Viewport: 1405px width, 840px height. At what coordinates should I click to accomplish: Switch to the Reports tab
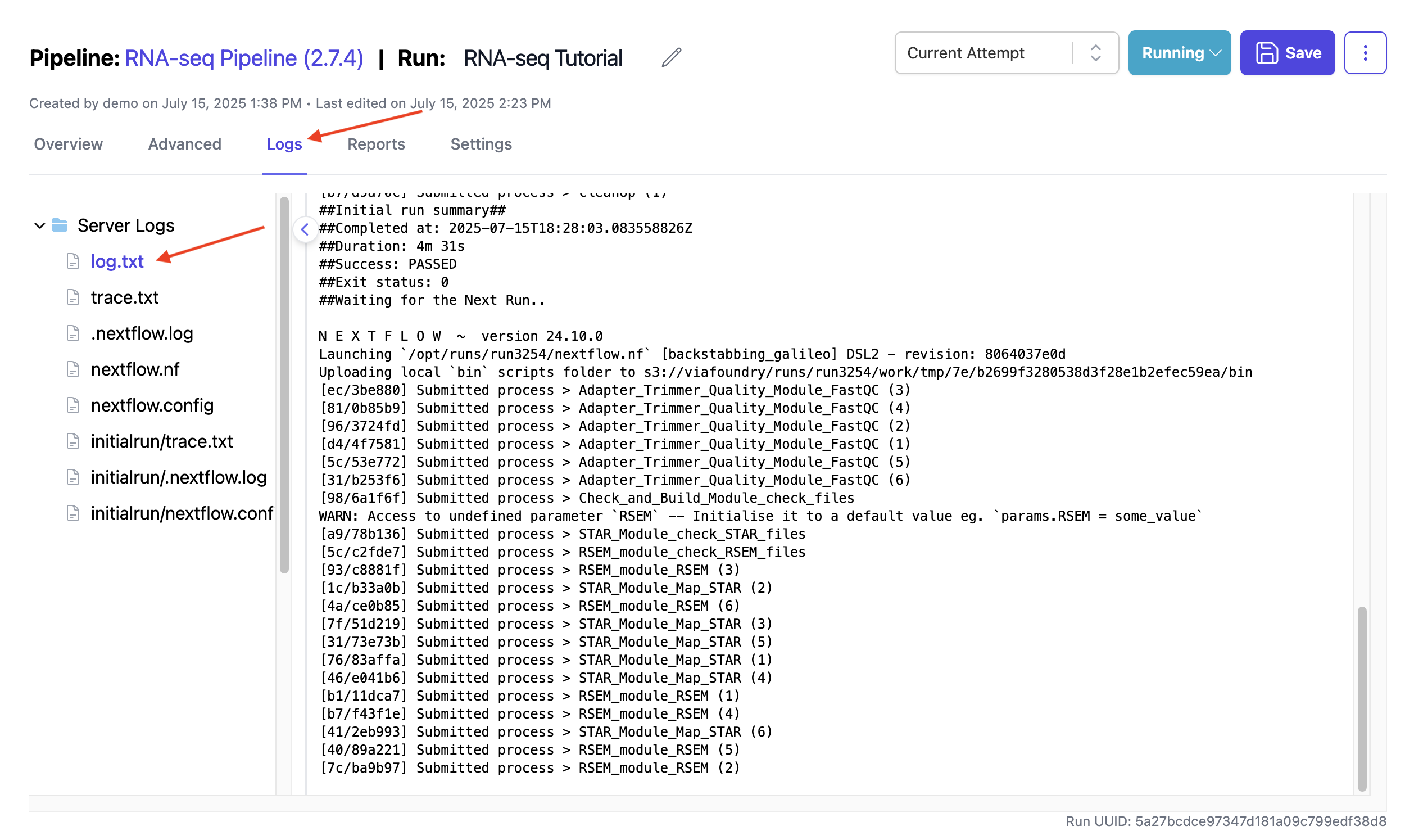point(376,144)
